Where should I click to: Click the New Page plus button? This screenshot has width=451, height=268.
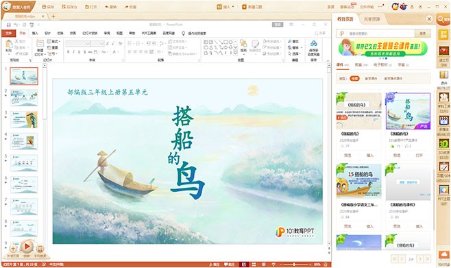click(x=13, y=249)
